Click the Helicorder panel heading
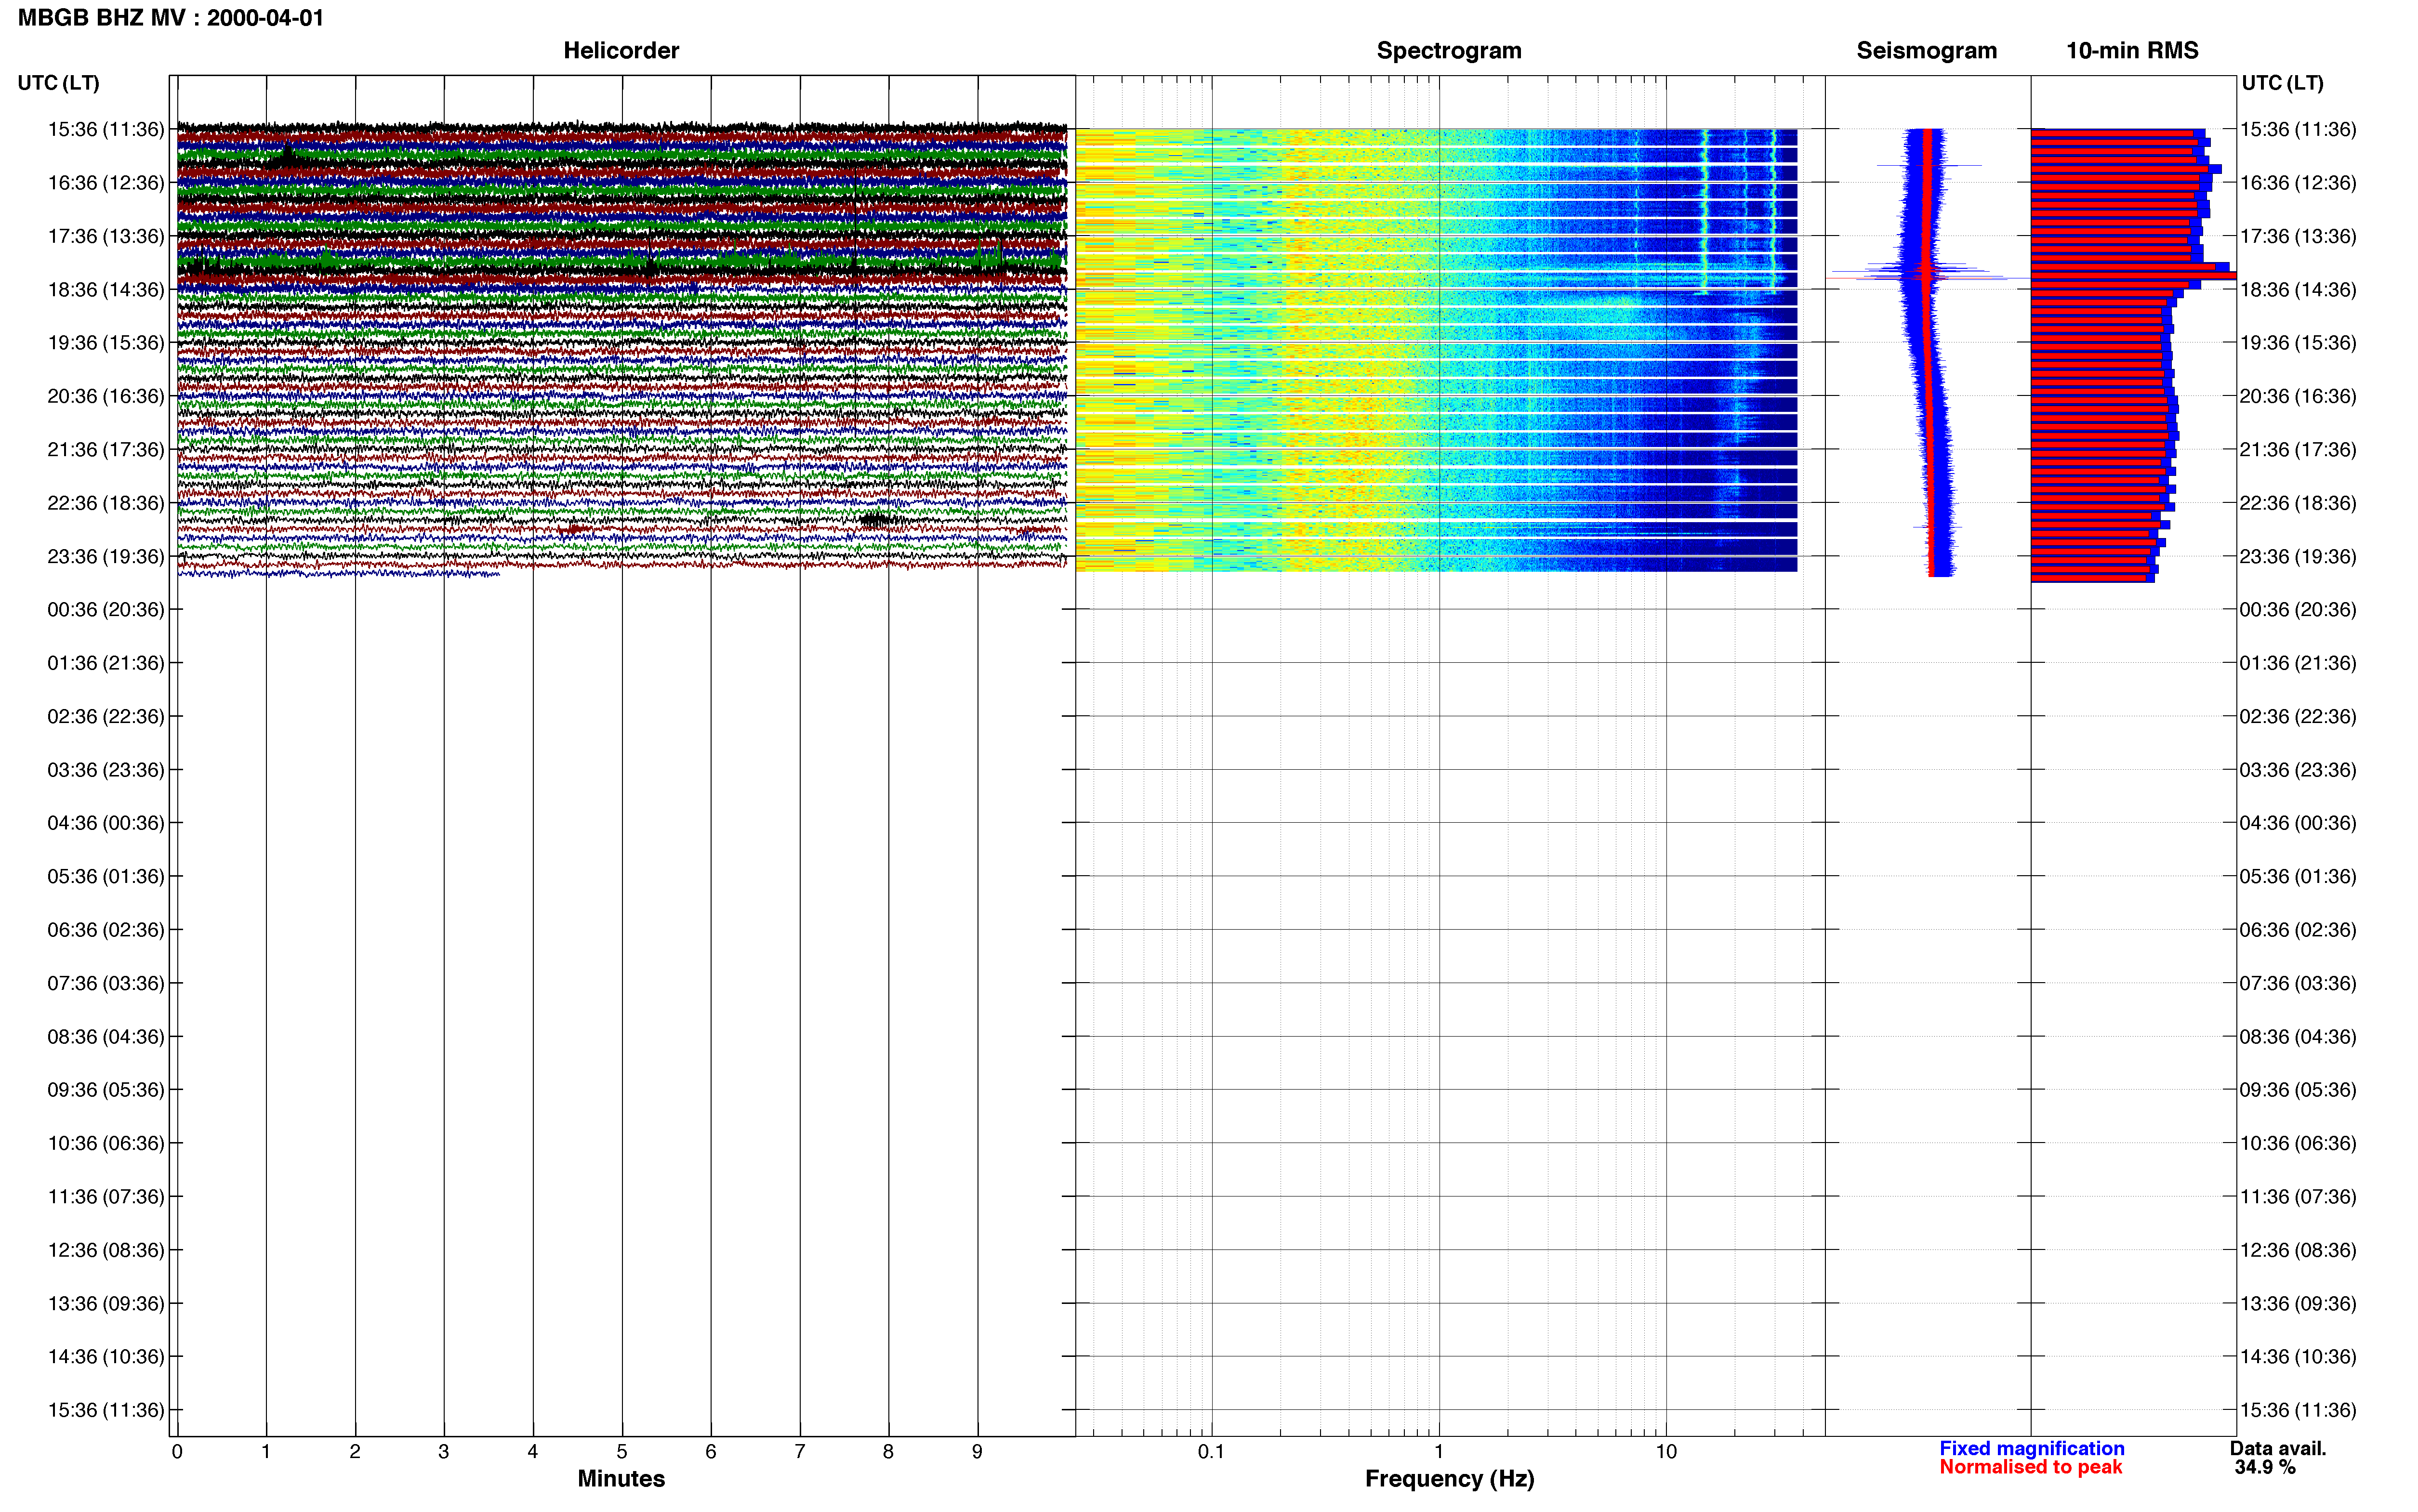This screenshot has width=2418, height=1512. (x=621, y=50)
